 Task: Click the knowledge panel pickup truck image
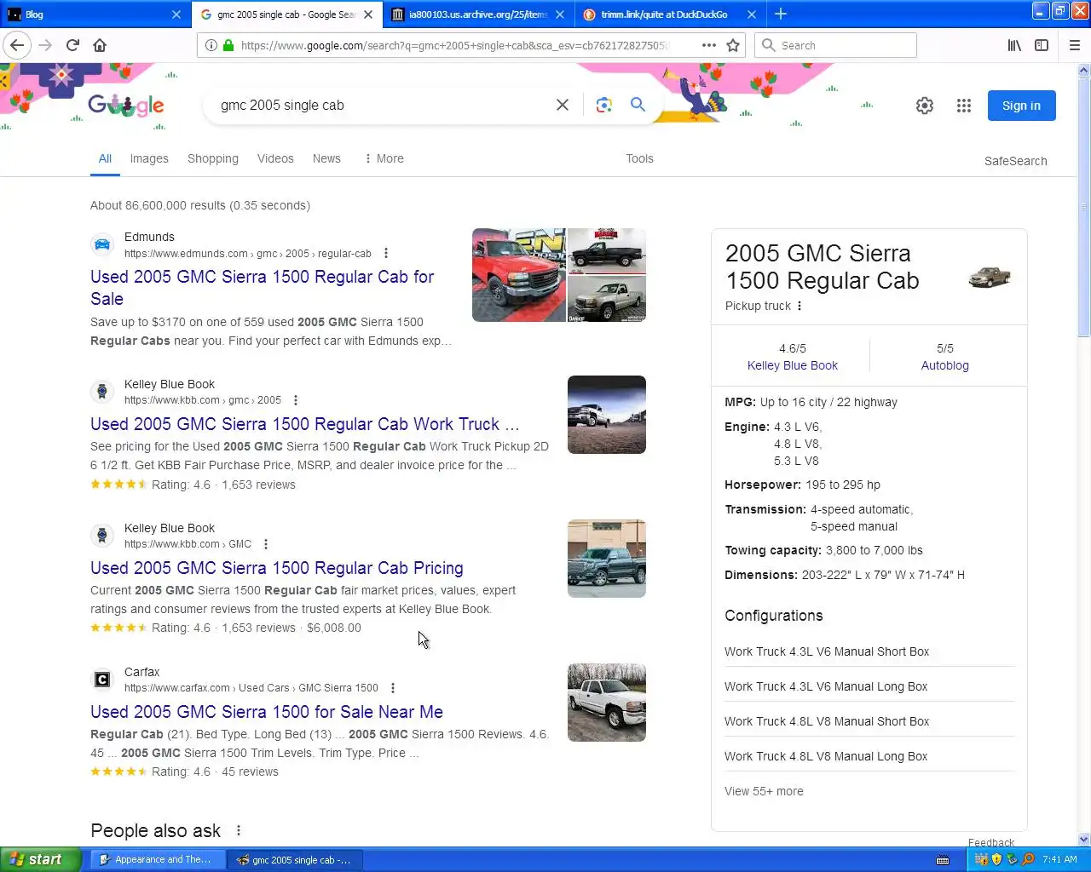tap(990, 277)
